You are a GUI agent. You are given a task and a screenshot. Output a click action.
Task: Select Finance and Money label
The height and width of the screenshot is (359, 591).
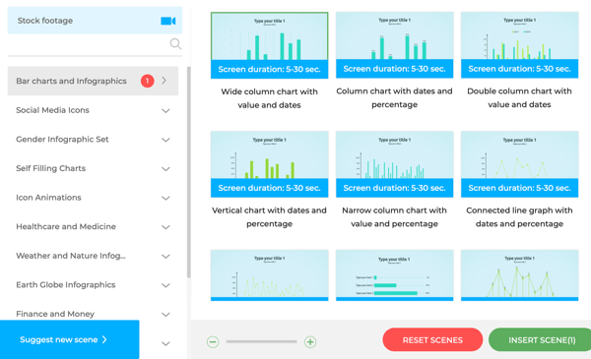(x=55, y=314)
